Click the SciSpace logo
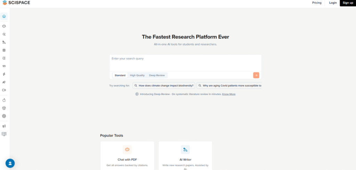 (x=16, y=3)
